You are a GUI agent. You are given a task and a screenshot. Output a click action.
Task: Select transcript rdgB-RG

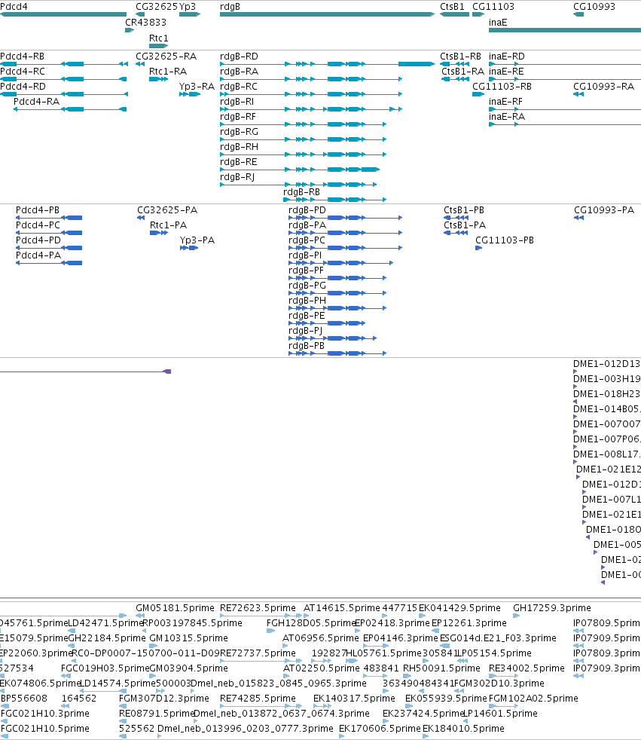point(239,132)
